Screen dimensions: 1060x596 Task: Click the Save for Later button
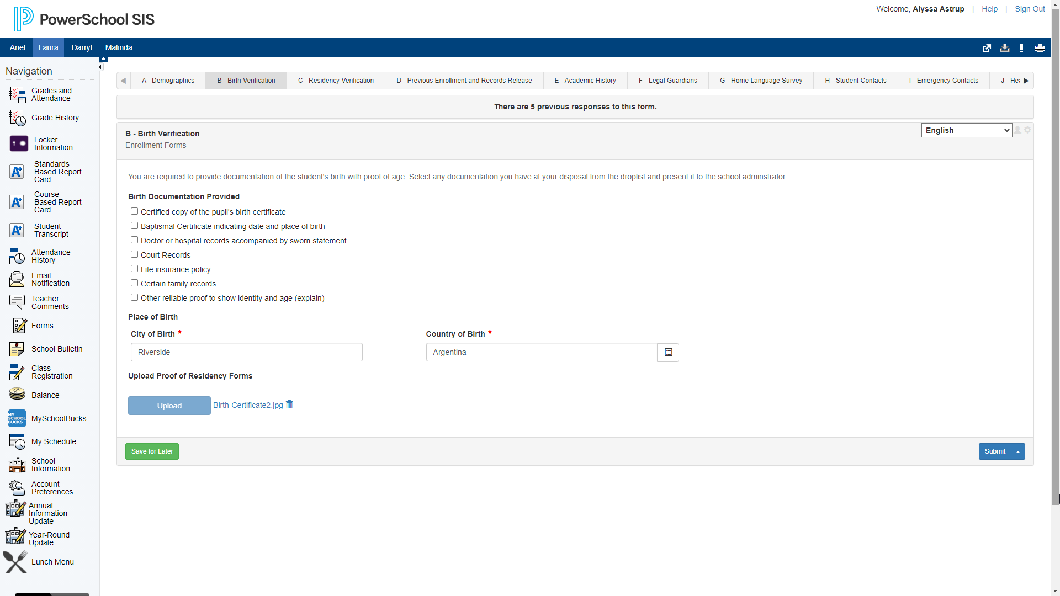152,451
